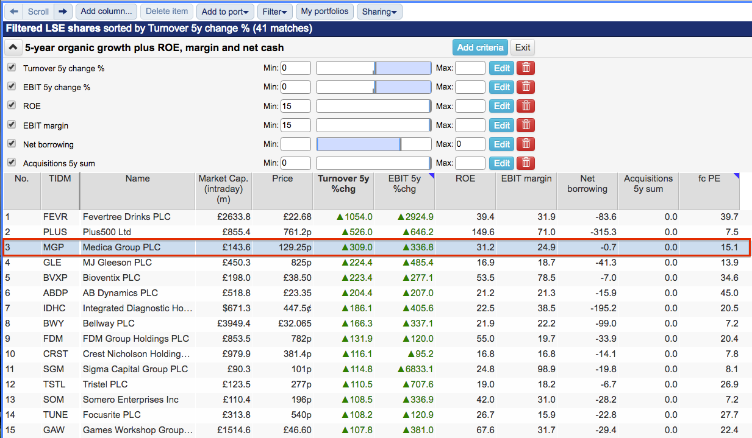Uncheck the EBIT 5y change % checkbox
The width and height of the screenshot is (752, 438).
coord(12,87)
